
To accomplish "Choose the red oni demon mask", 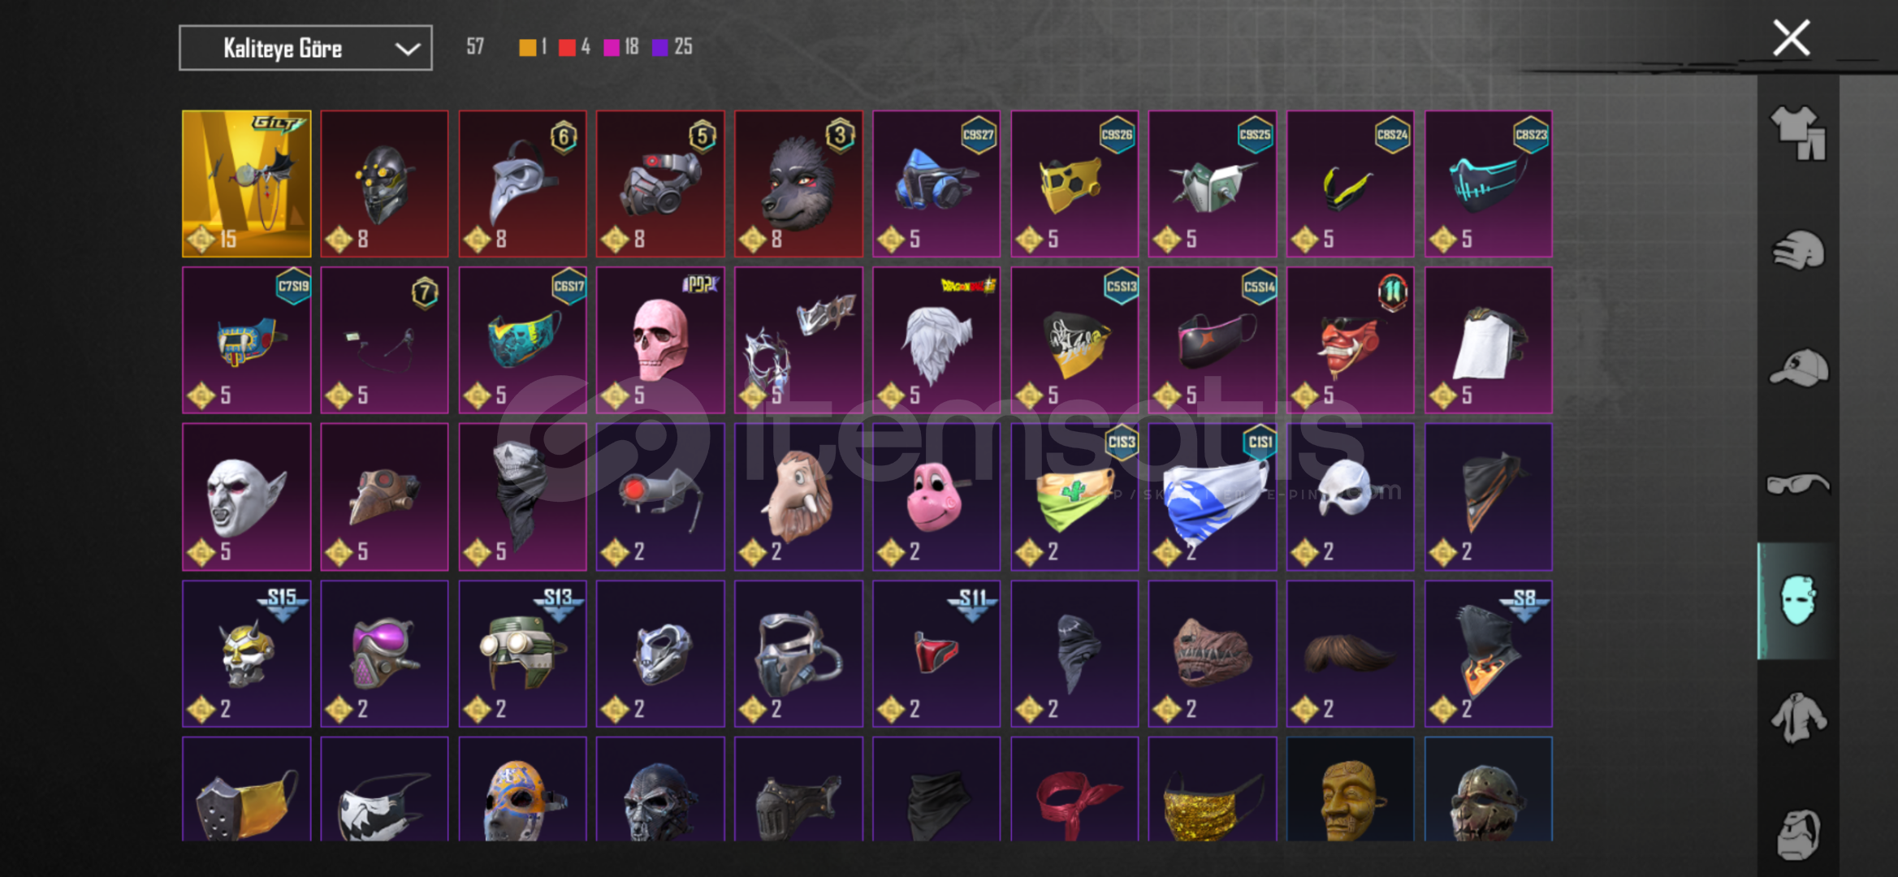I will coord(1350,340).
